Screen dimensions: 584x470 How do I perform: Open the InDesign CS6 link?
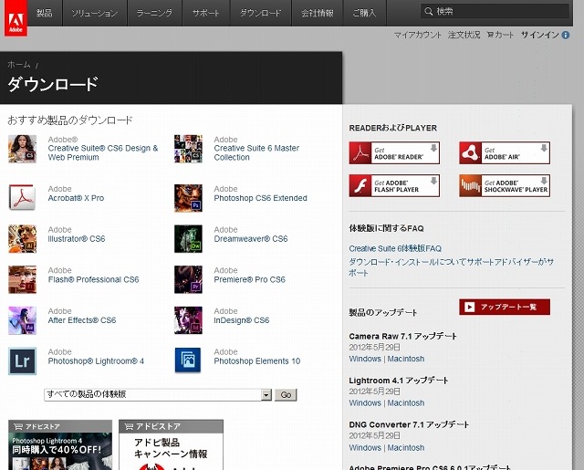(x=241, y=320)
